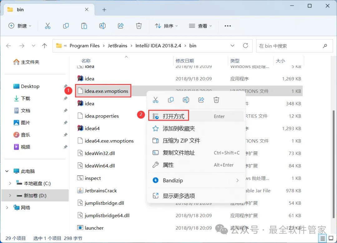The height and width of the screenshot is (243, 337).
Task: Click the Copy icon in the main toolbar
Action: point(66,26)
